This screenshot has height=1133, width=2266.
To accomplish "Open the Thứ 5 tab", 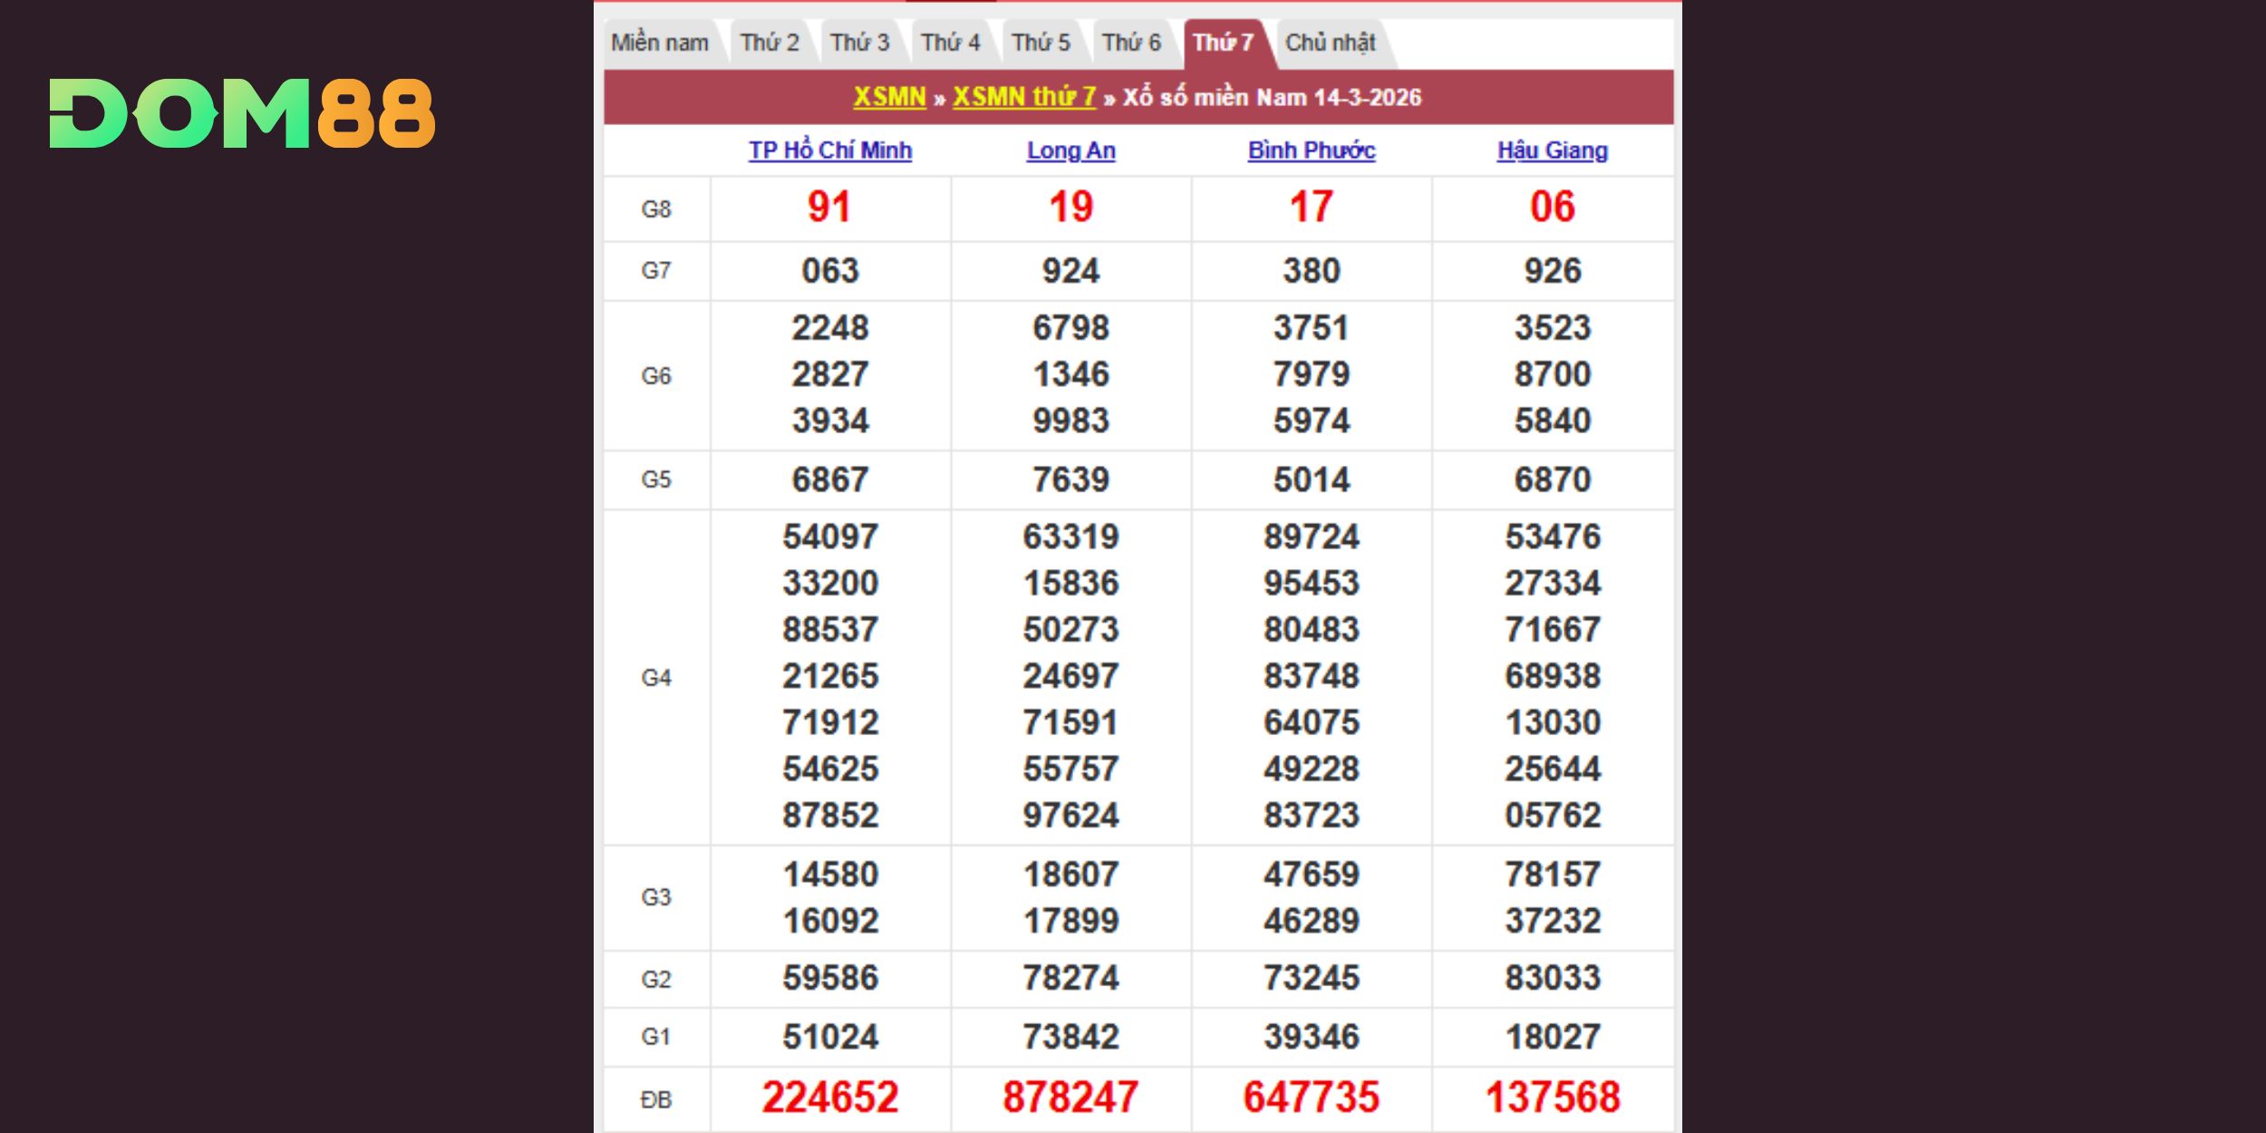I will tap(1041, 43).
